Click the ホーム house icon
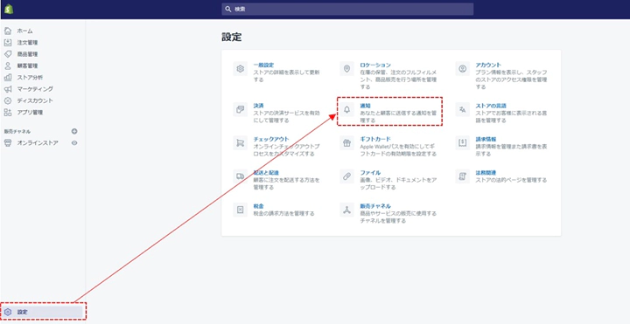Viewport: 630px width, 324px height. tap(8, 31)
